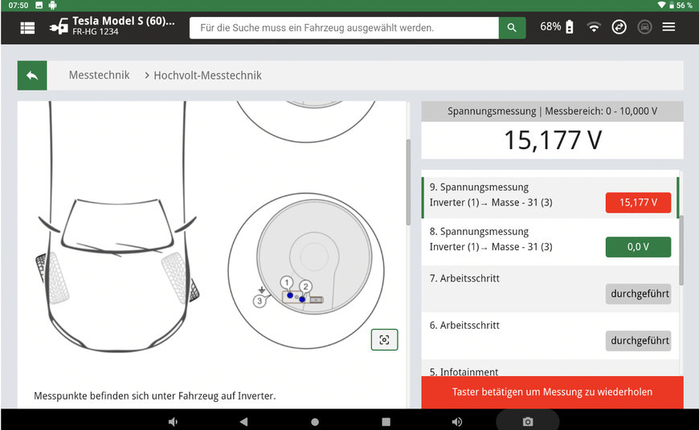Click durchgeführt for 6. Arbeitsschritt
The width and height of the screenshot is (699, 430).
[x=638, y=341]
